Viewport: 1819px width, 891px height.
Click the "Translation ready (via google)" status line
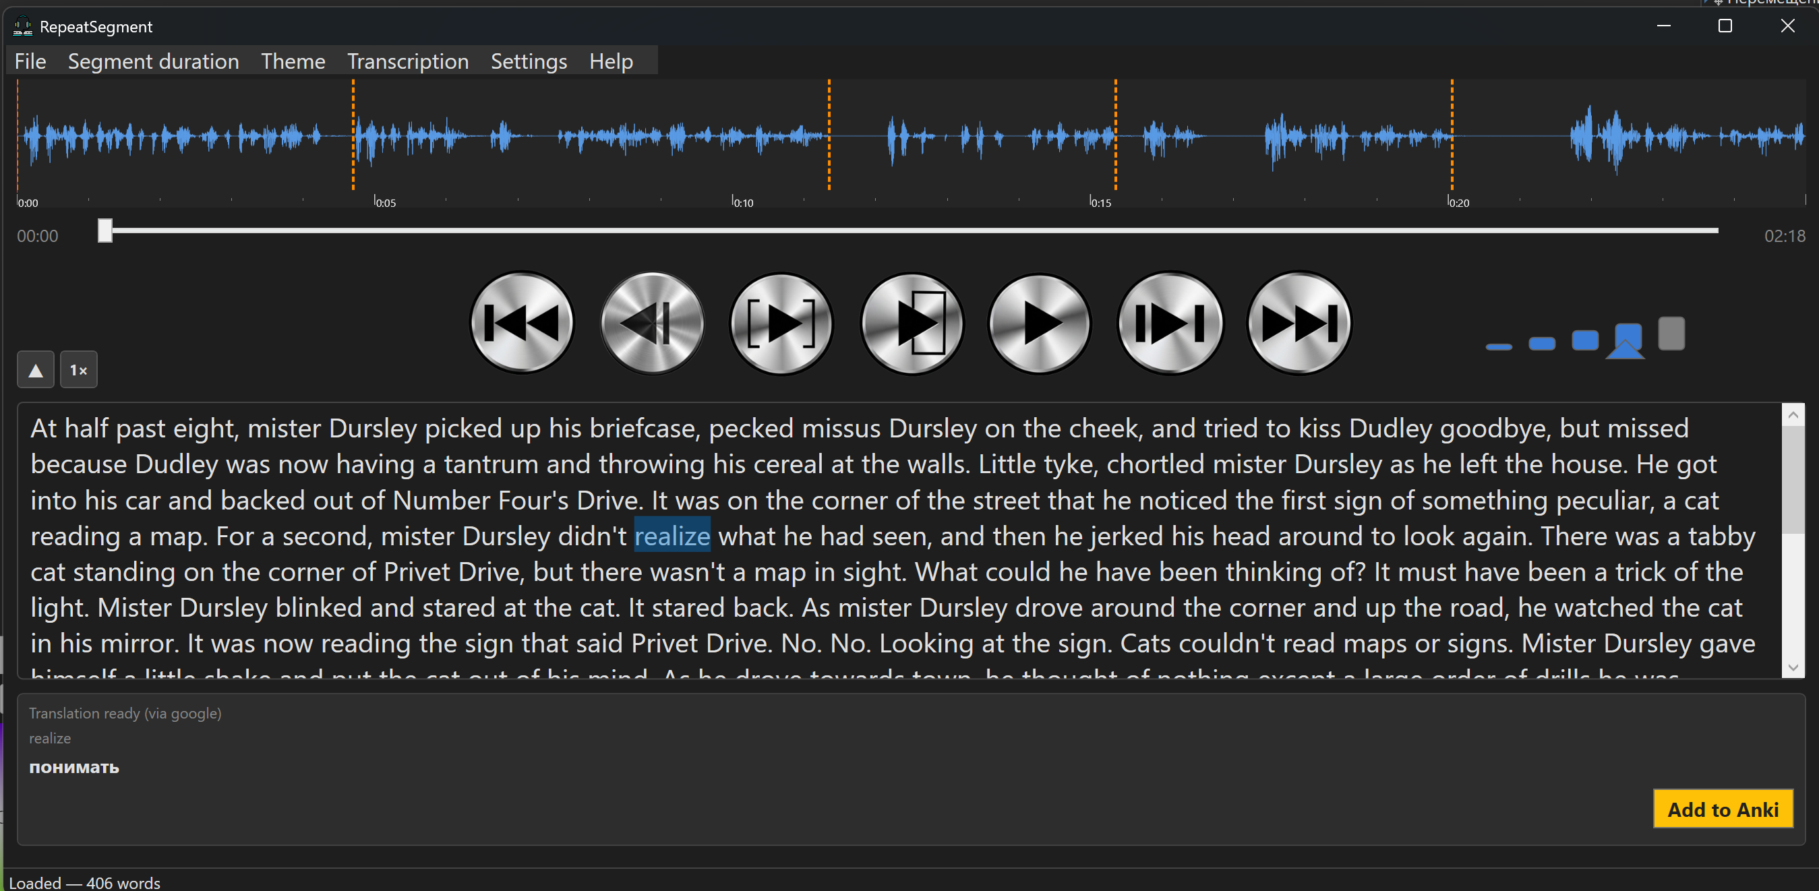(x=125, y=713)
